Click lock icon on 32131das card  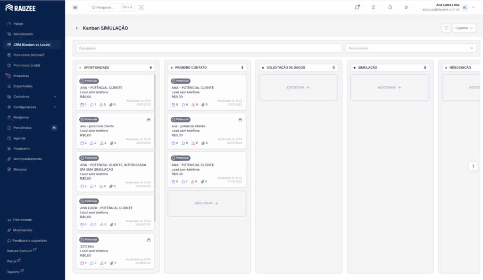click(x=149, y=240)
